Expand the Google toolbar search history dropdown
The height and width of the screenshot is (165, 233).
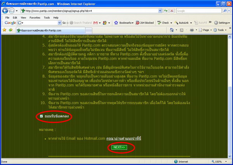[59, 23]
